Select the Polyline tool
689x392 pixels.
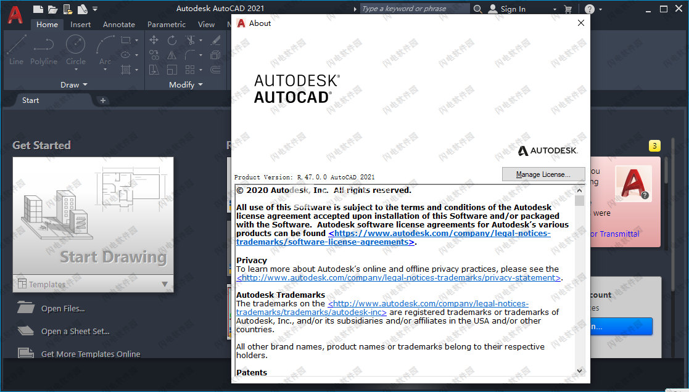coord(44,51)
